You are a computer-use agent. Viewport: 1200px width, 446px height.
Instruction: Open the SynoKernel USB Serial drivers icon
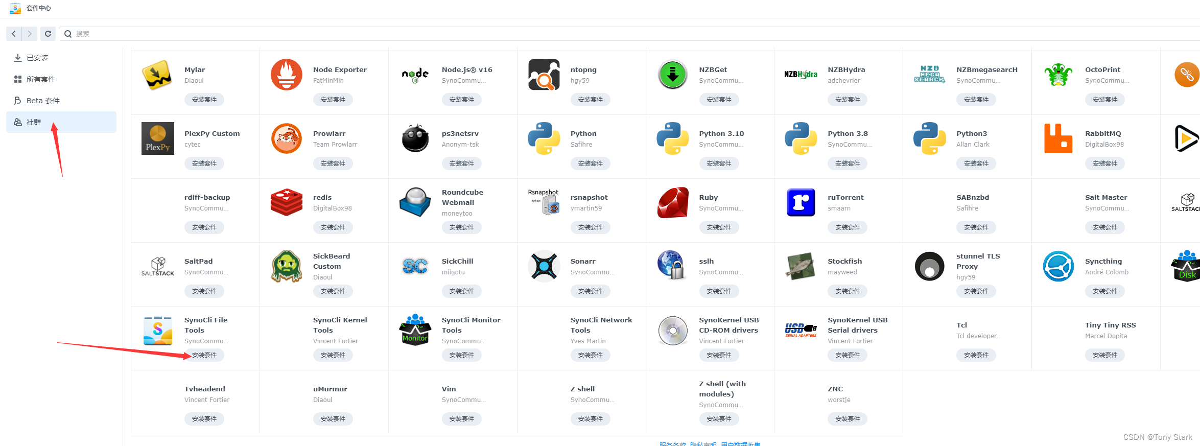pos(801,331)
